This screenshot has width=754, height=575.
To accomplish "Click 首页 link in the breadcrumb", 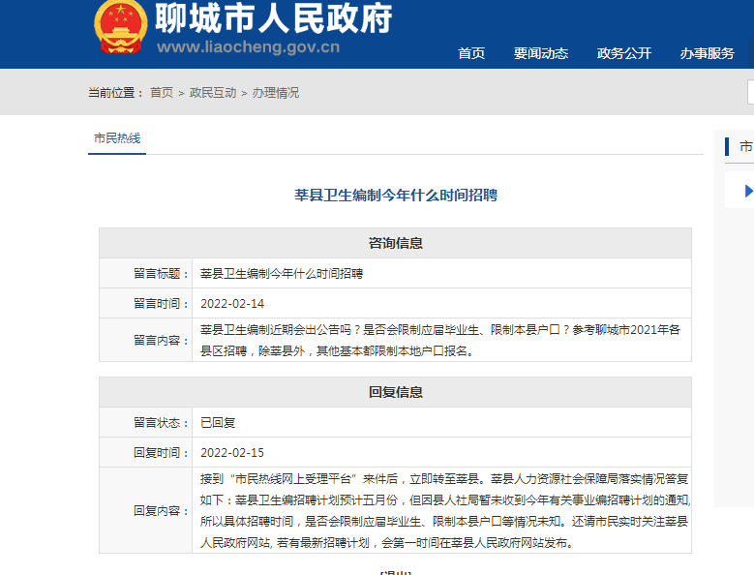I will [161, 93].
